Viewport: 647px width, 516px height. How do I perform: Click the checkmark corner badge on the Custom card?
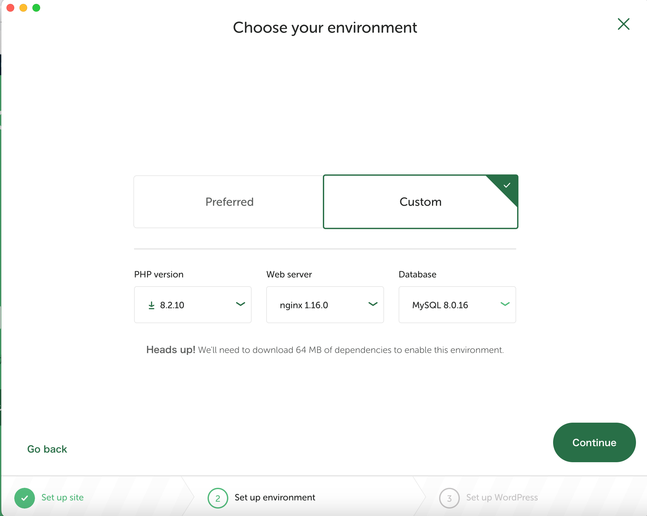[507, 186]
